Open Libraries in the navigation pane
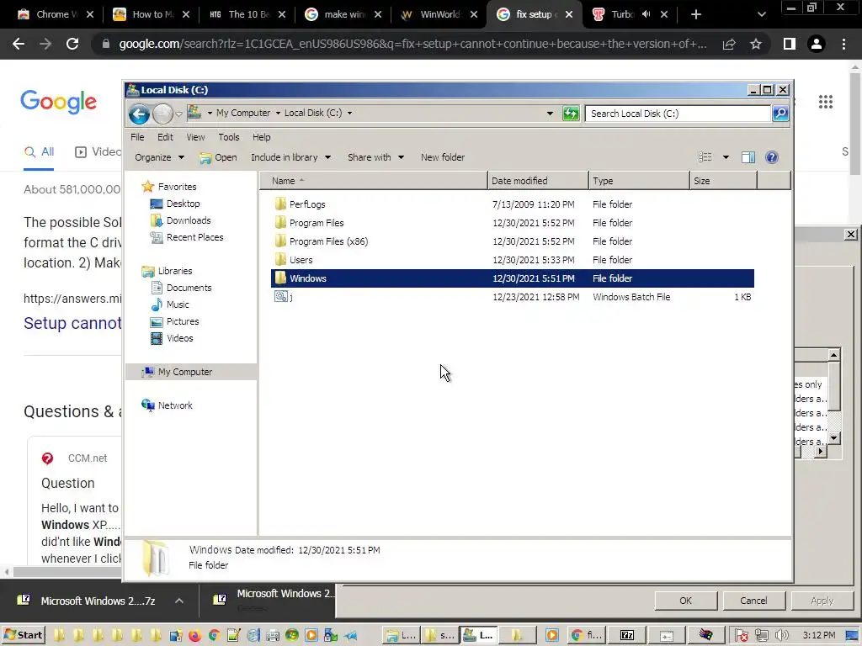 point(175,271)
